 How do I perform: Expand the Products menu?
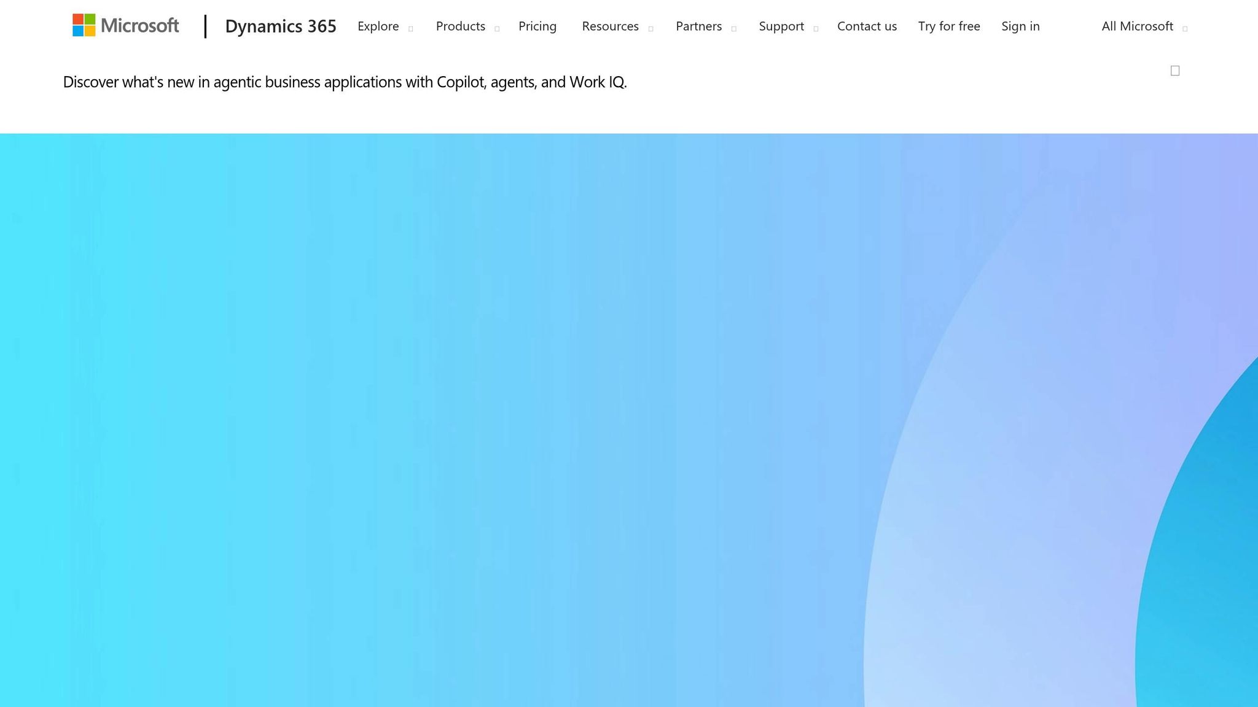point(460,26)
